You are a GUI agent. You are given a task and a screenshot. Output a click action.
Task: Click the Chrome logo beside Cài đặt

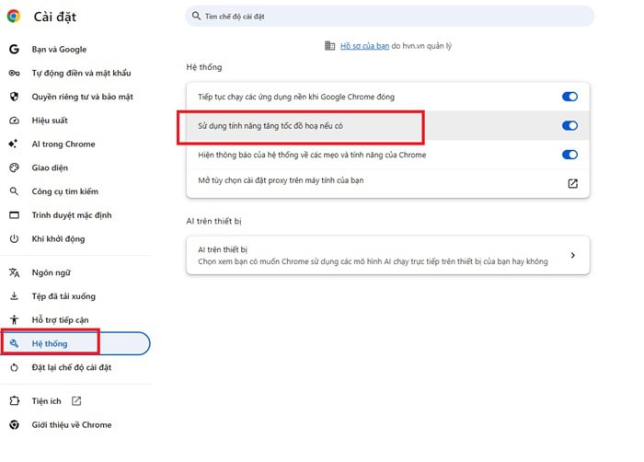[x=14, y=16]
